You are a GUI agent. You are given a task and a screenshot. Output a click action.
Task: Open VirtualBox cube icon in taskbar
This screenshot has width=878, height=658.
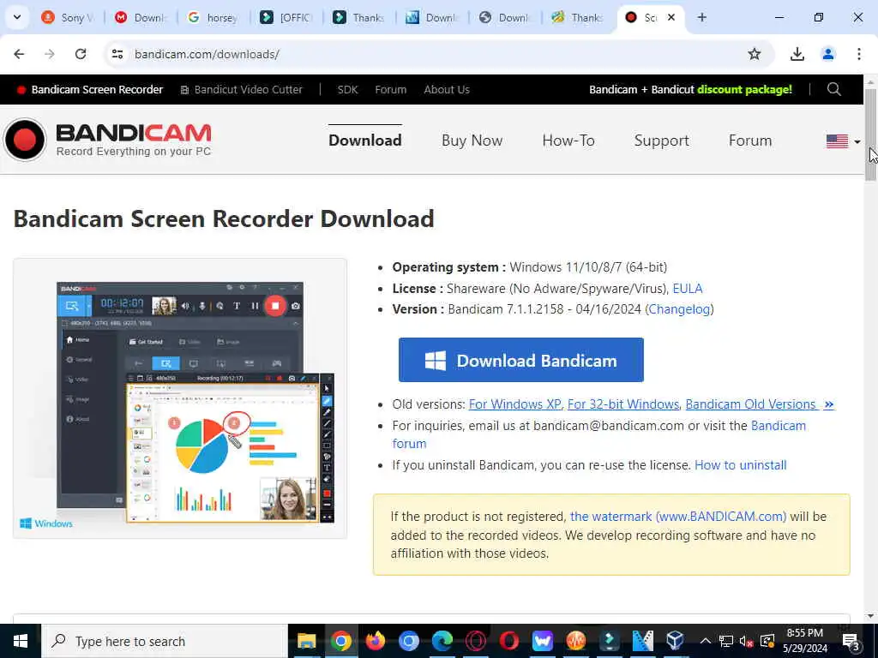tap(676, 641)
